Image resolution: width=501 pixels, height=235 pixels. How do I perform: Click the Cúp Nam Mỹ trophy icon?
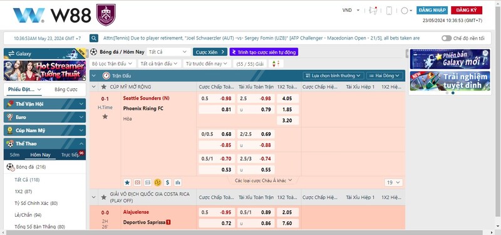10,130
